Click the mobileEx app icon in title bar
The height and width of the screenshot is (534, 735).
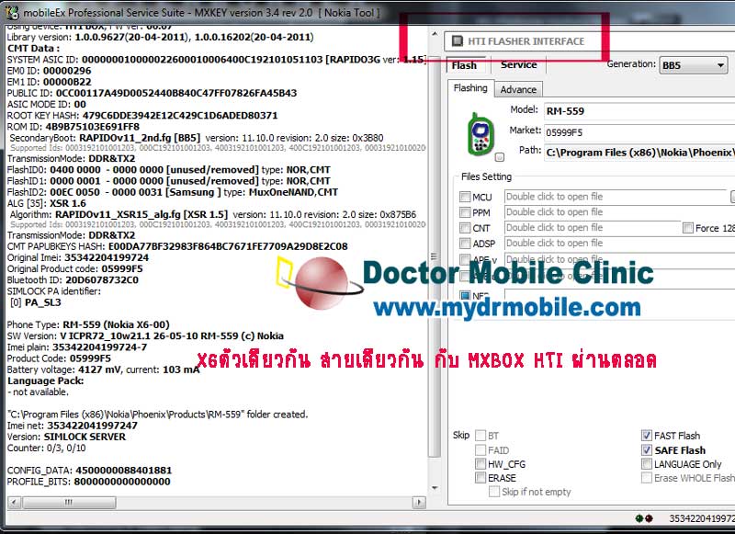pos(12,12)
